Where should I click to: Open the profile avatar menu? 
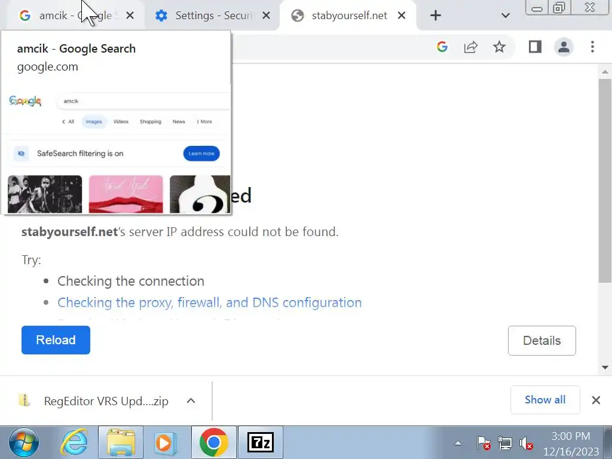[564, 47]
